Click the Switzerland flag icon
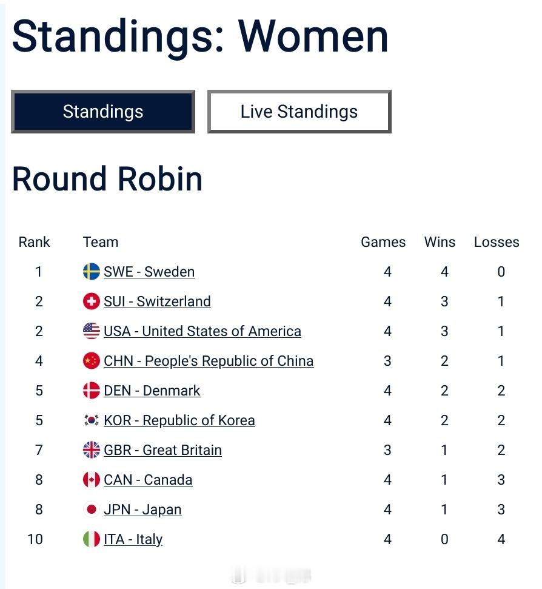This screenshot has width=542, height=589. click(91, 301)
